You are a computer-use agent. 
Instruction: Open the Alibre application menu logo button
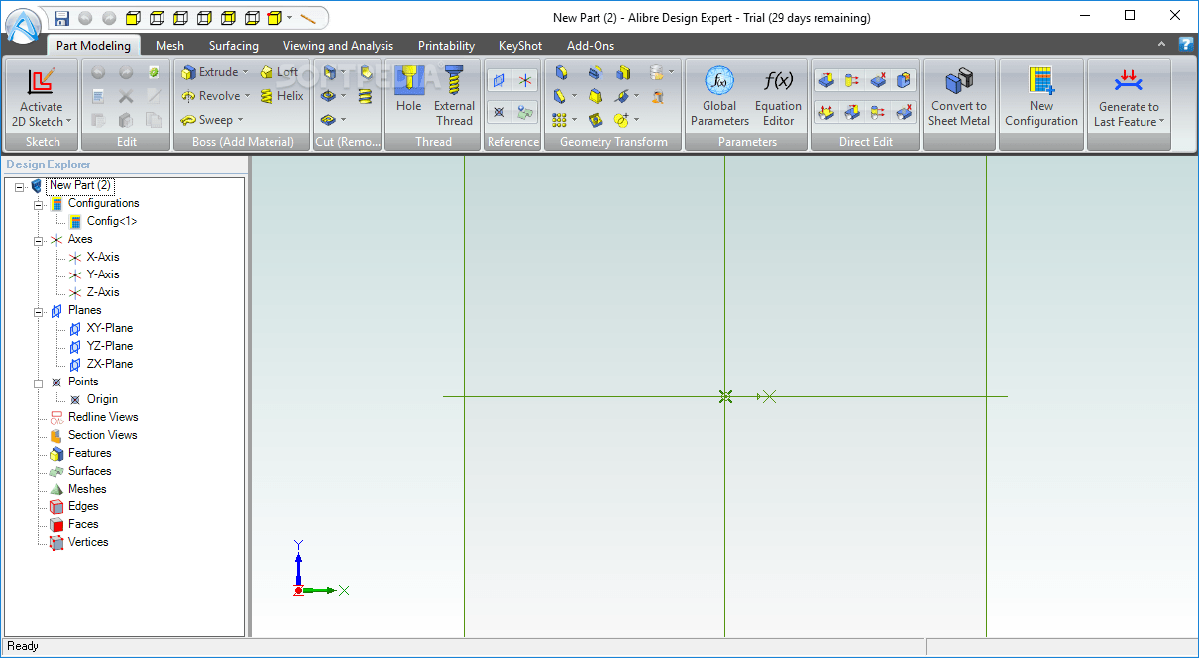(x=23, y=25)
